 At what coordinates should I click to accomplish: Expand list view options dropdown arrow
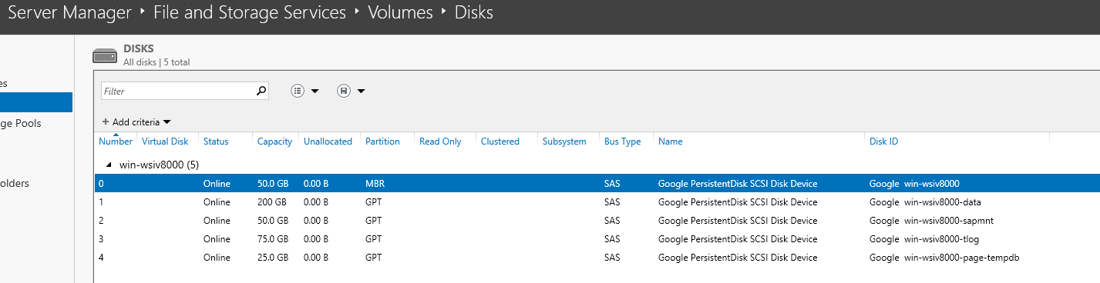click(315, 92)
